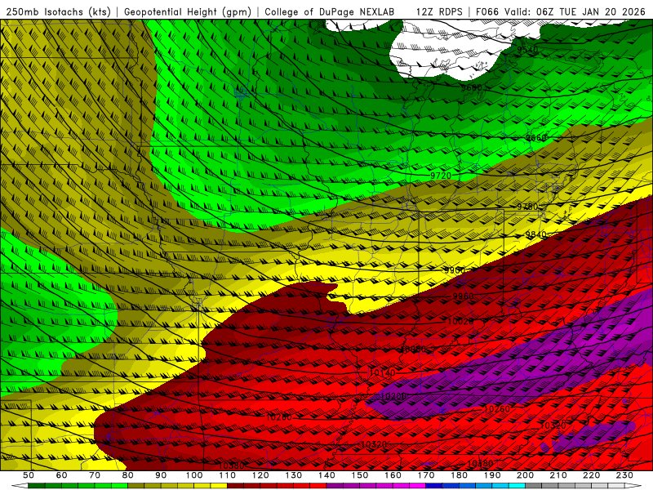This screenshot has width=653, height=490.
Task: Click the 190 value on color scale
Action: pyautogui.click(x=492, y=475)
